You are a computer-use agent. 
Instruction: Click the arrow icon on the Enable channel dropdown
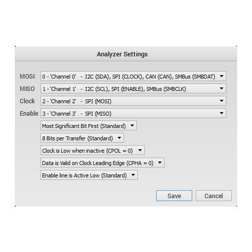[x=221, y=113]
